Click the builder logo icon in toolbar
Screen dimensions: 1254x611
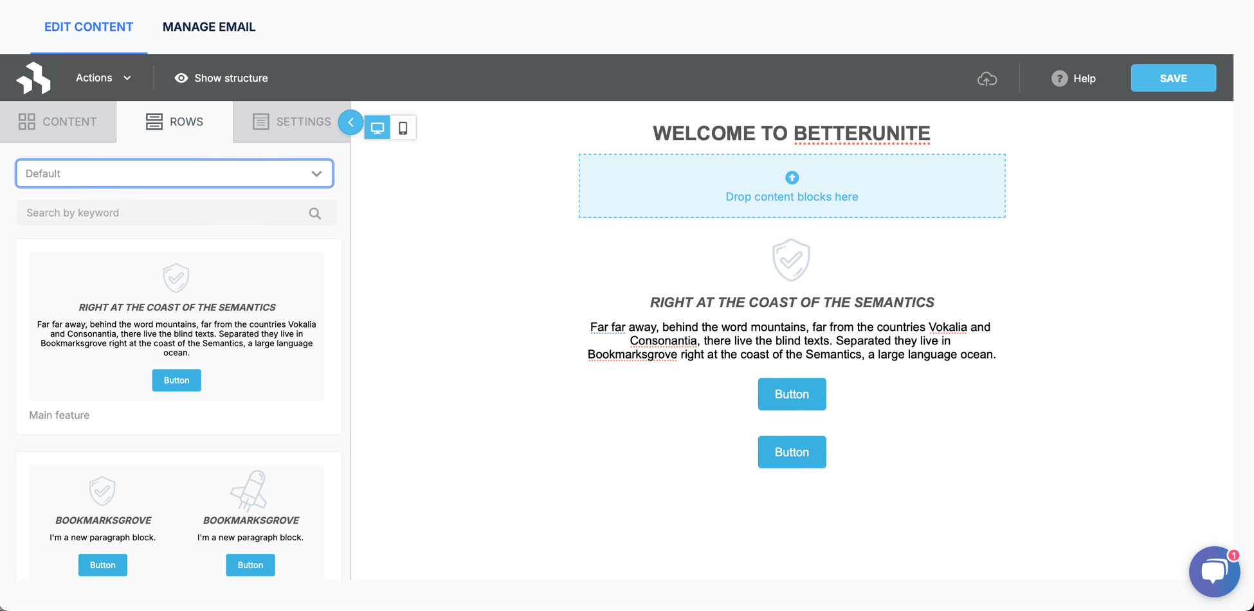click(33, 78)
